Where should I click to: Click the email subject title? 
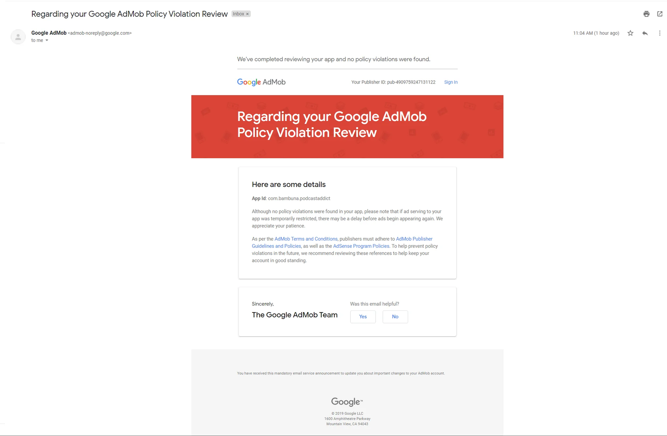[129, 14]
